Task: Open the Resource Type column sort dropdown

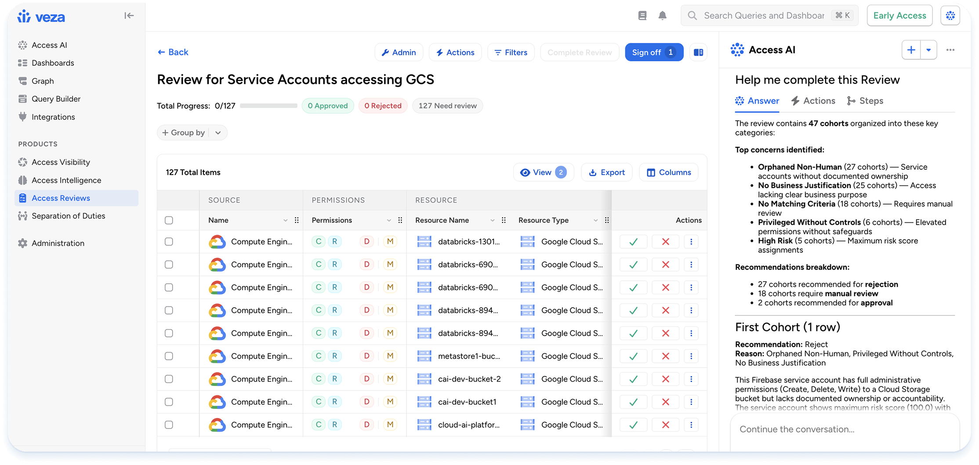Action: [595, 220]
